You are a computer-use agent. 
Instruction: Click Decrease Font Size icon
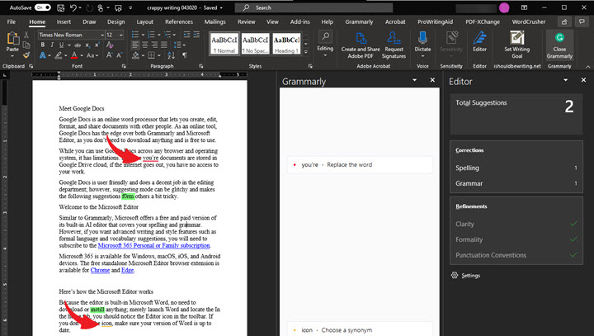point(119,55)
